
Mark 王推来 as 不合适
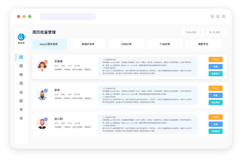[216, 59]
